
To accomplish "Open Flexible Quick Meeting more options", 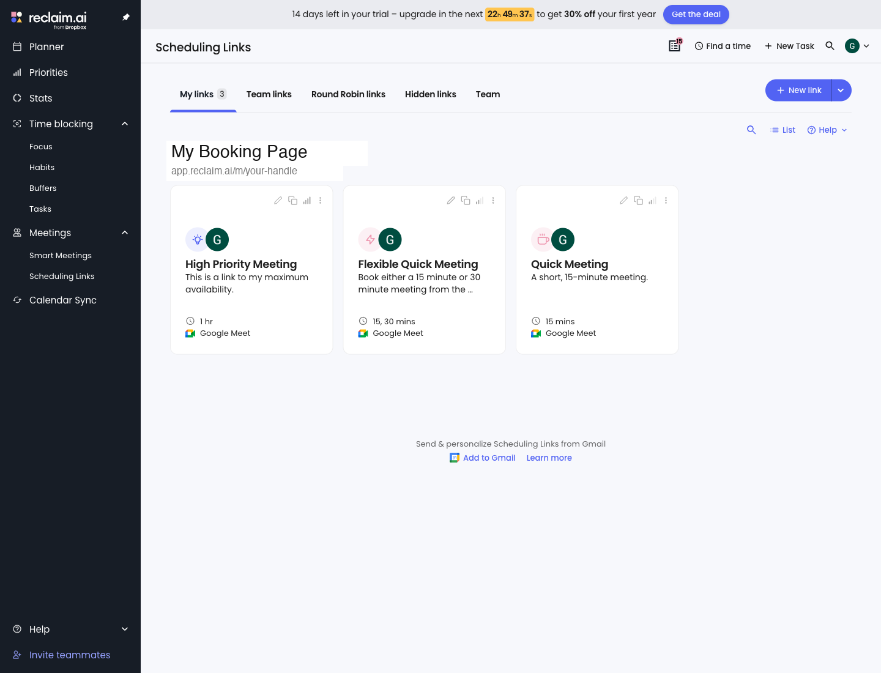I will 493,200.
